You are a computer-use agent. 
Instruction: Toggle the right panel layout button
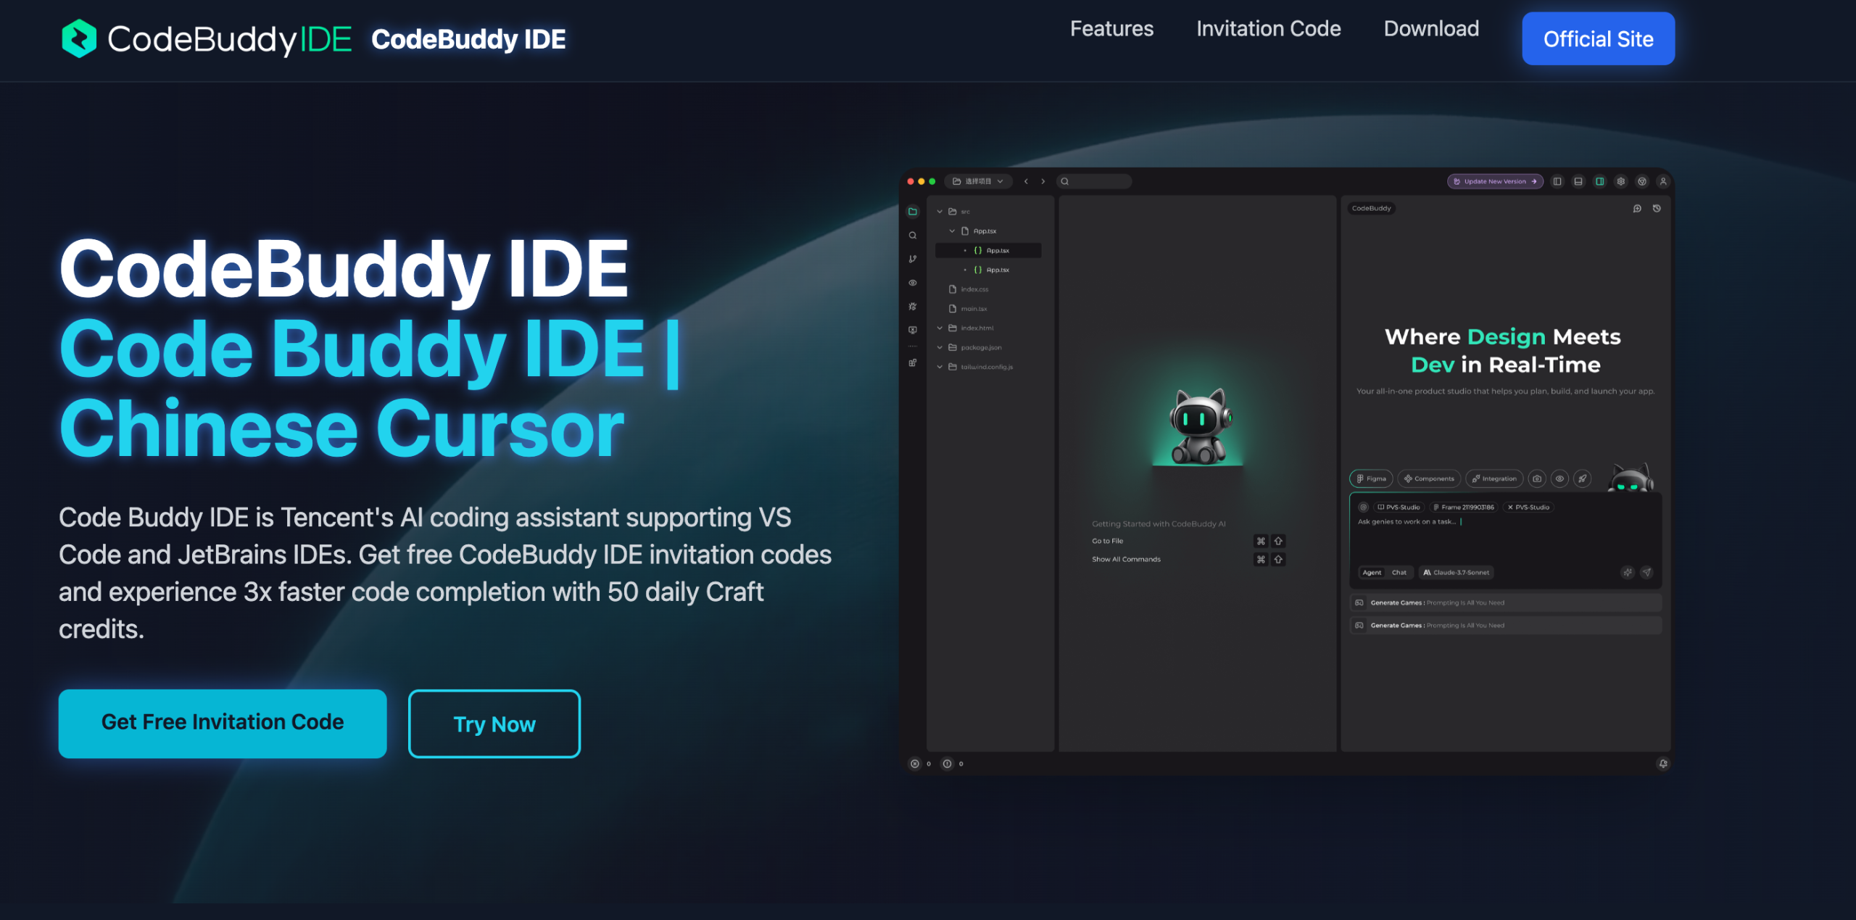[x=1599, y=181]
